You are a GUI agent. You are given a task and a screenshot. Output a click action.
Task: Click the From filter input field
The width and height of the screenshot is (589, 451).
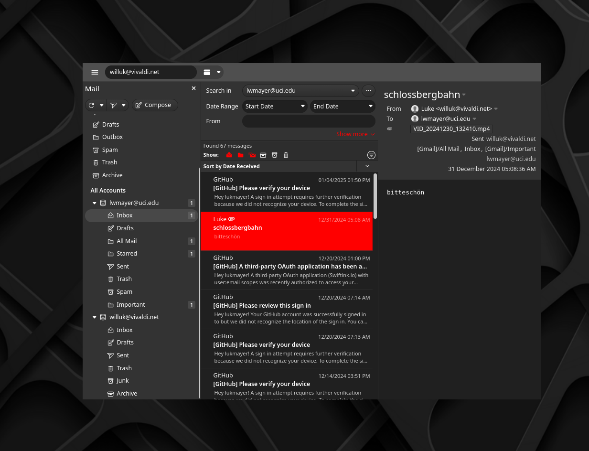click(309, 121)
